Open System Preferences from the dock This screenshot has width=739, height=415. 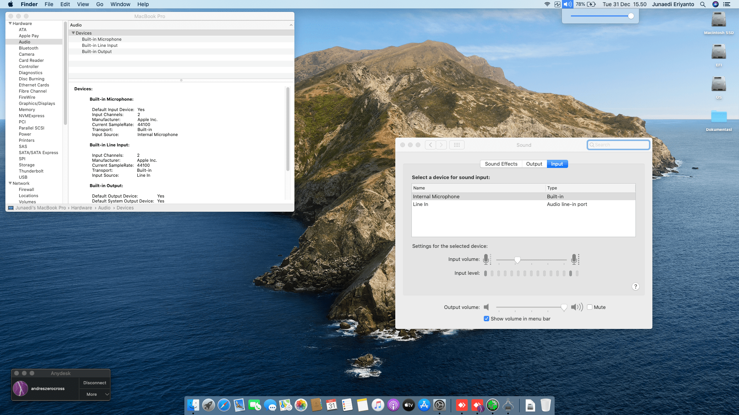coord(439,405)
